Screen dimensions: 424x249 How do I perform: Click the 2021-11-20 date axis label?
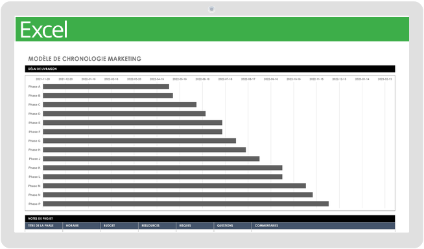pyautogui.click(x=43, y=80)
